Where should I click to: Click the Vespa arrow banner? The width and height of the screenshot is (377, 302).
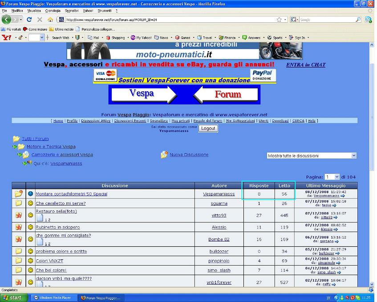pyautogui.click(x=144, y=94)
